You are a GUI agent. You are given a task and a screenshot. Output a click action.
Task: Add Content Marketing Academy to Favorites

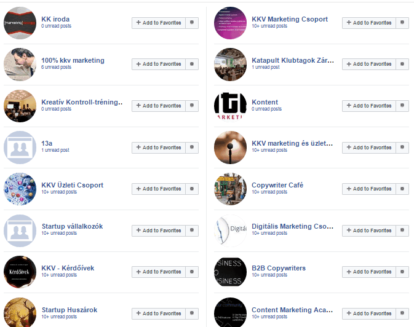(369, 313)
